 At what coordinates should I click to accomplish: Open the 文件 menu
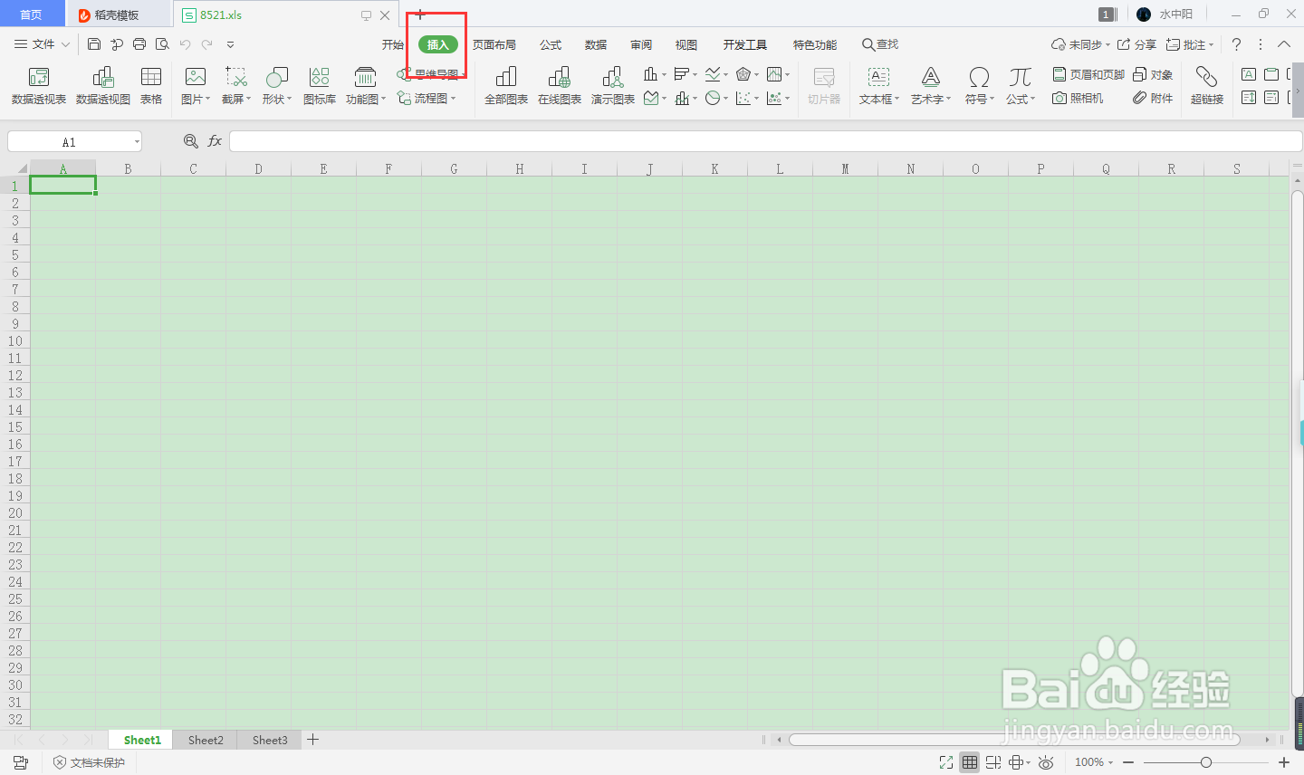43,44
